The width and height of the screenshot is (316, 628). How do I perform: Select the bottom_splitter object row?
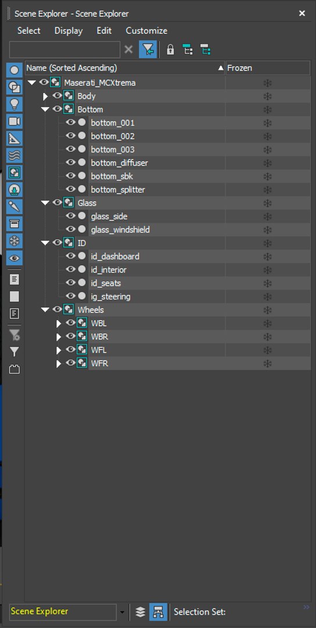pos(118,190)
